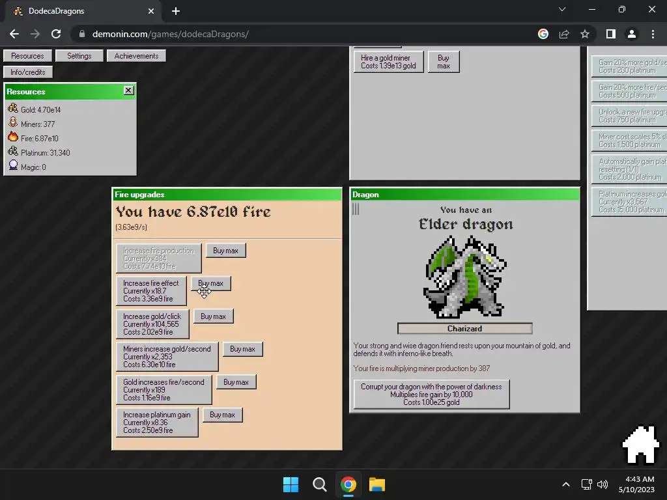Reload the current page
This screenshot has width=667, height=500.
[x=56, y=34]
